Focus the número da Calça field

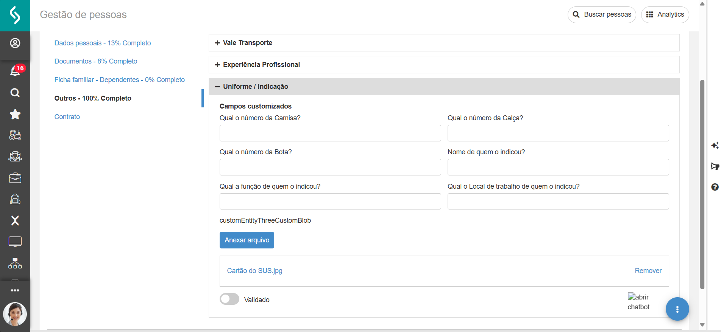(558, 133)
